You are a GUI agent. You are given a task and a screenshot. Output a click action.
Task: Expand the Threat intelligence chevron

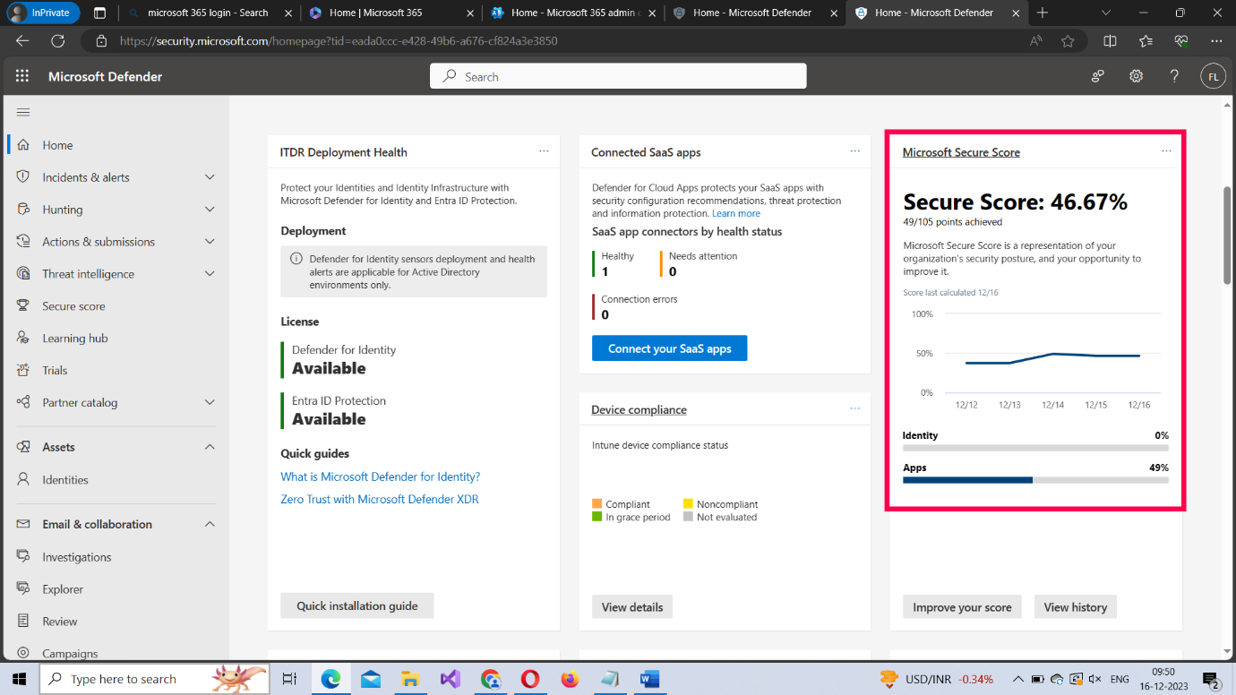(x=210, y=273)
